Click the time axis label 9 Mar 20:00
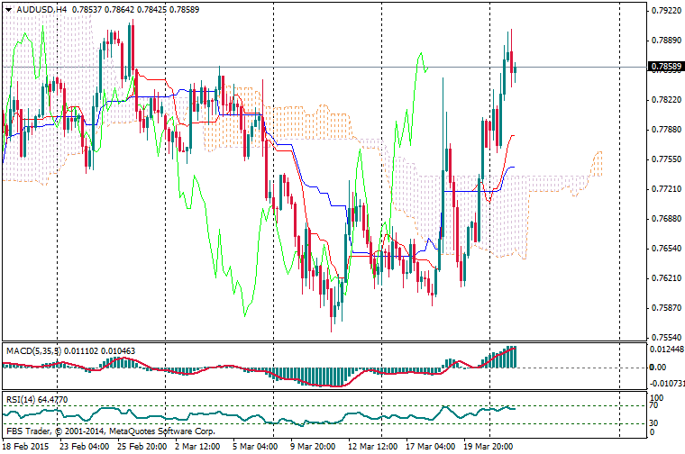This screenshot has width=685, height=454. [x=313, y=446]
